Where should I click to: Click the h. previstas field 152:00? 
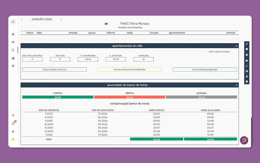[x=116, y=59]
